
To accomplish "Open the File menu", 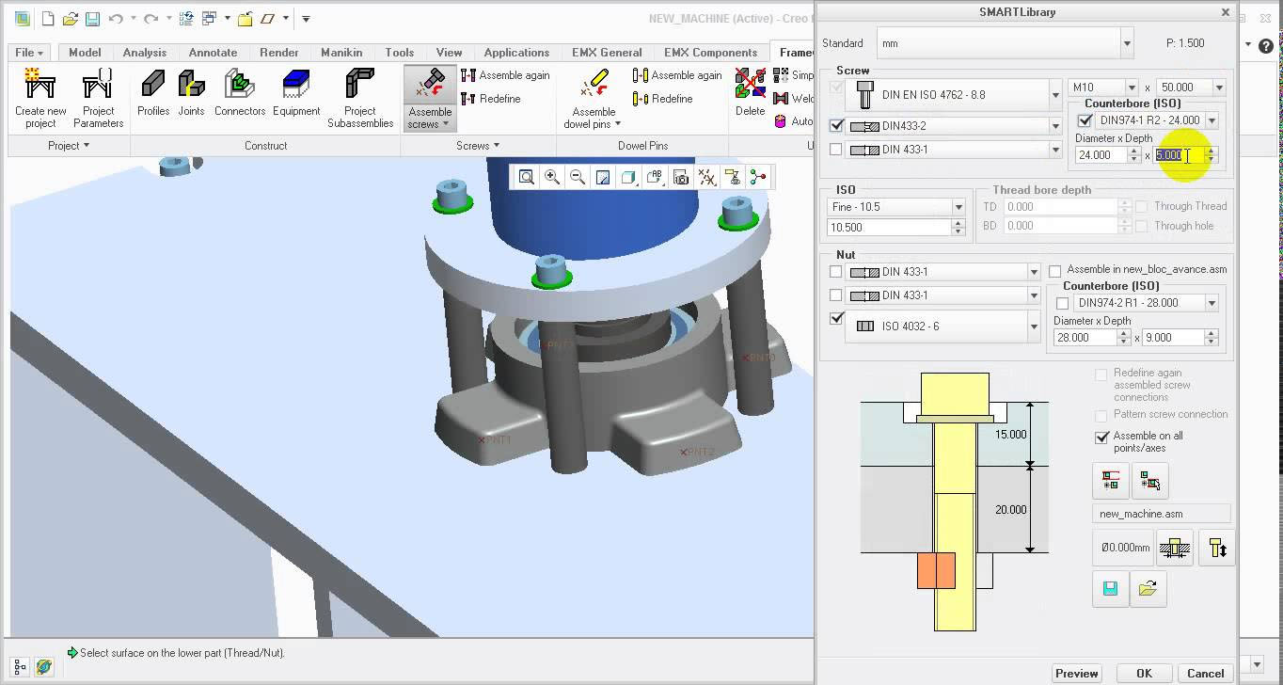I will pos(30,53).
